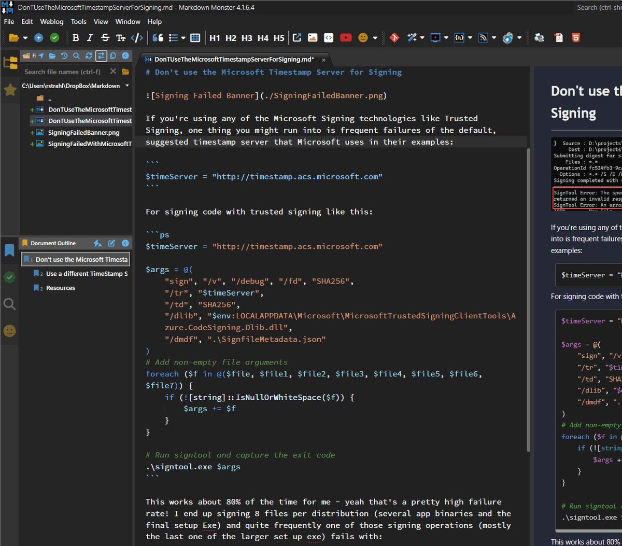This screenshot has width=622, height=546.
Task: Export the document to PDF
Action: point(559,37)
